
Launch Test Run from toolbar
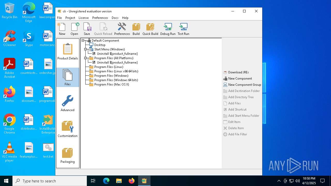(183, 29)
